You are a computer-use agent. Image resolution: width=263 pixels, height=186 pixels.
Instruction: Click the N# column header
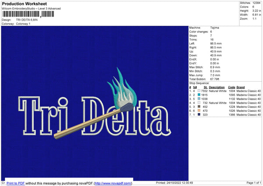pos(195,87)
